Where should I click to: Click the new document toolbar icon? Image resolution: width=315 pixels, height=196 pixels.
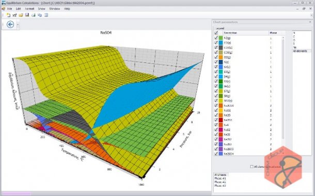tap(8, 15)
